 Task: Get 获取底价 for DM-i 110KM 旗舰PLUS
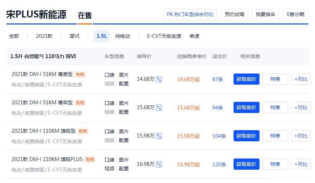click(246, 164)
